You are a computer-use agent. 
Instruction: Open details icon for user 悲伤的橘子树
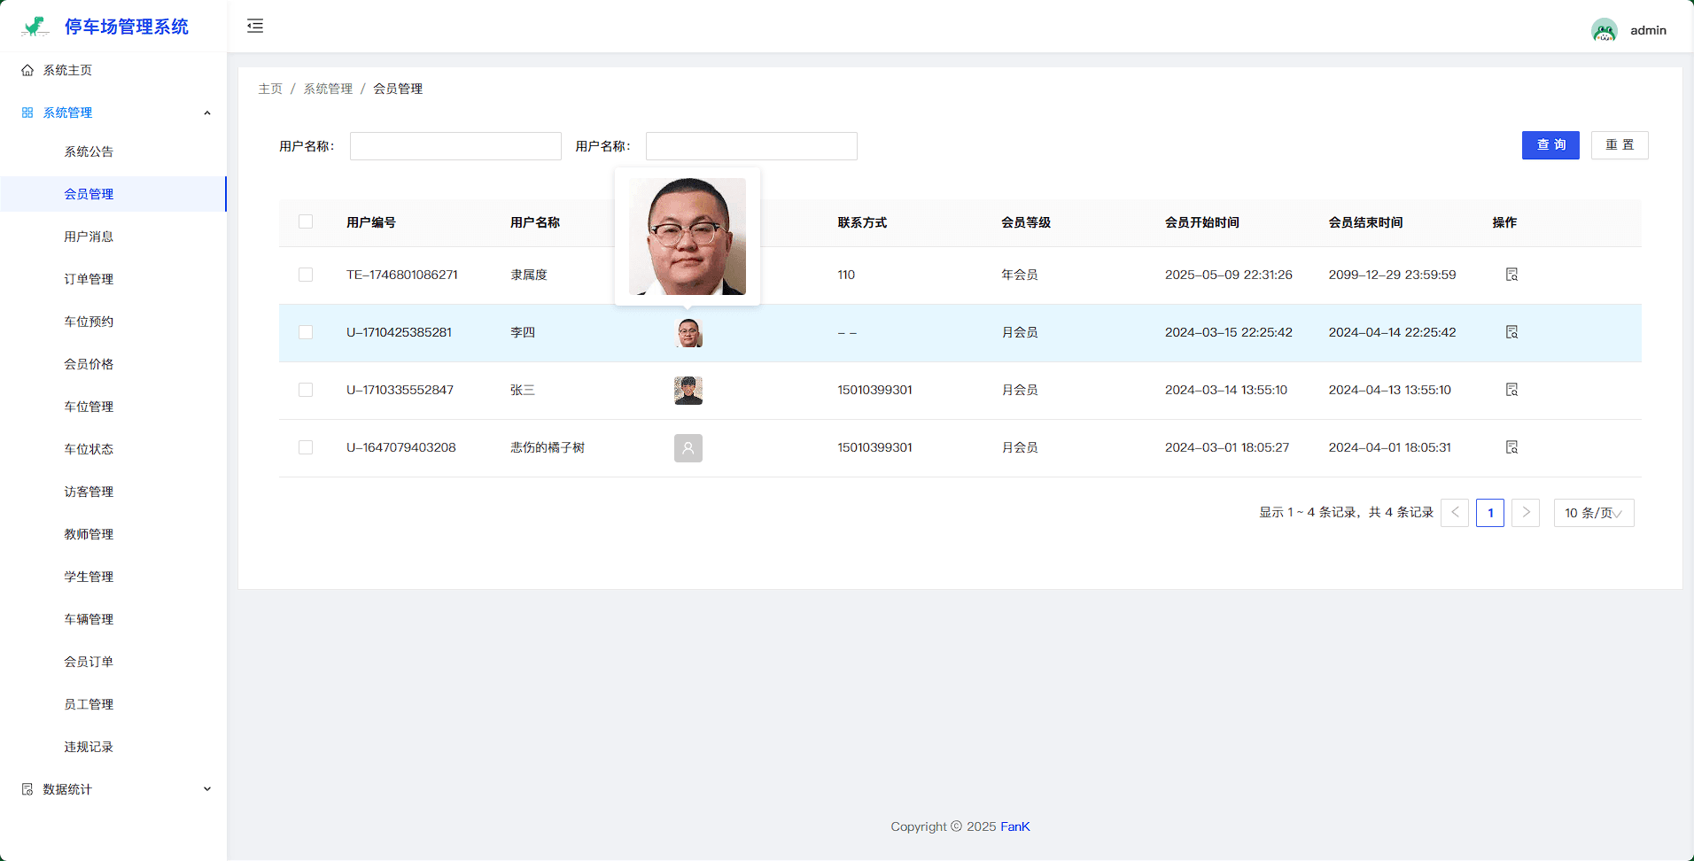[1511, 447]
